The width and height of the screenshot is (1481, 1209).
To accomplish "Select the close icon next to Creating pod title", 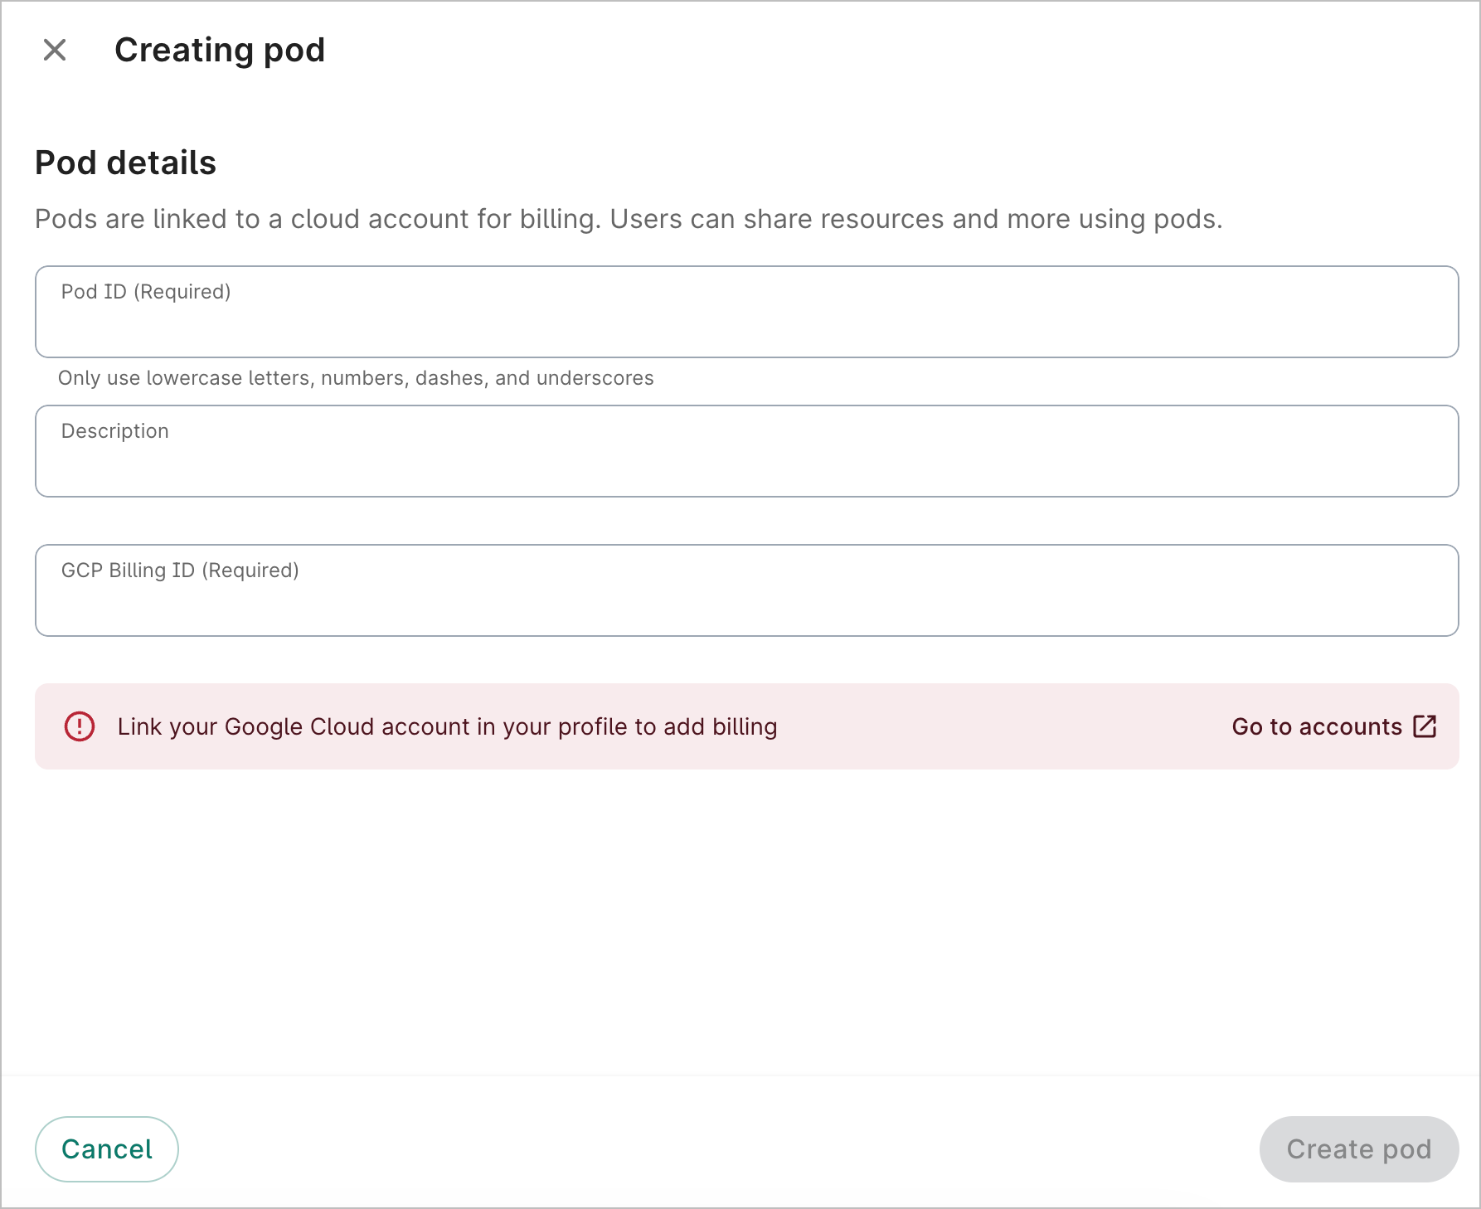I will pos(56,51).
